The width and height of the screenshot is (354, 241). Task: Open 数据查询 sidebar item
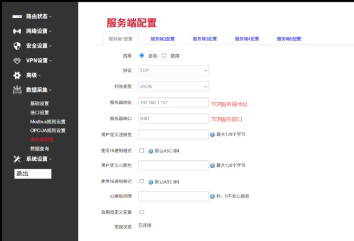coord(40,148)
